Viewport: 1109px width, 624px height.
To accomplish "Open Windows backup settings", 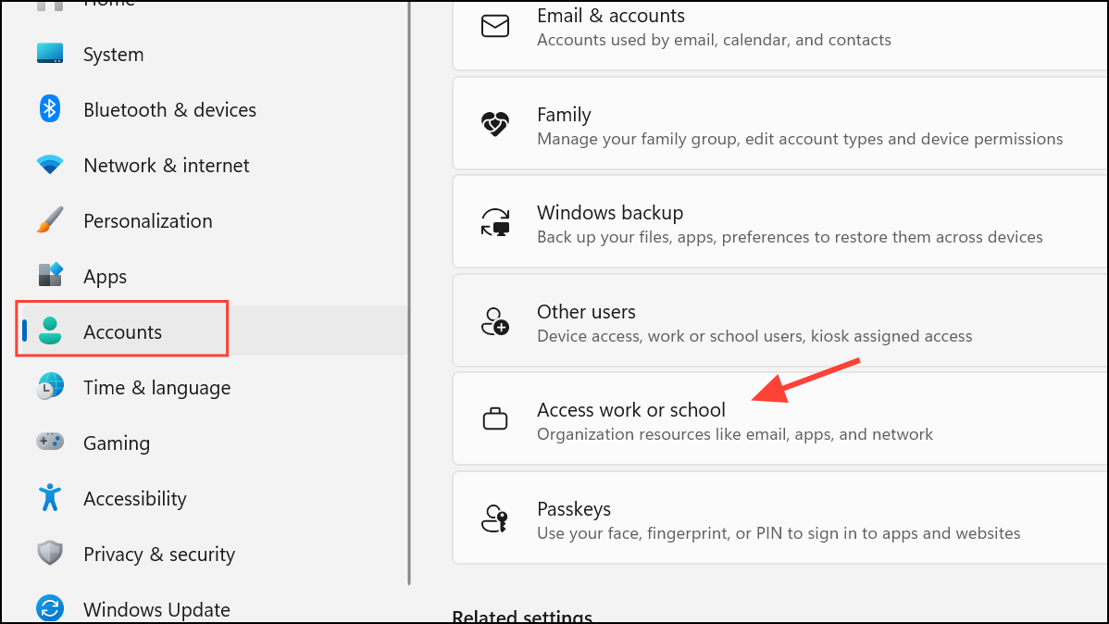I will coord(779,221).
